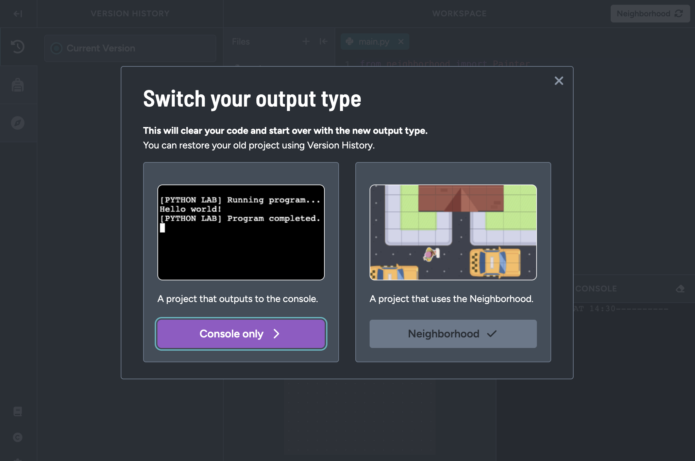695x461 pixels.
Task: Click the CONSOLE panel label
Action: 596,289
